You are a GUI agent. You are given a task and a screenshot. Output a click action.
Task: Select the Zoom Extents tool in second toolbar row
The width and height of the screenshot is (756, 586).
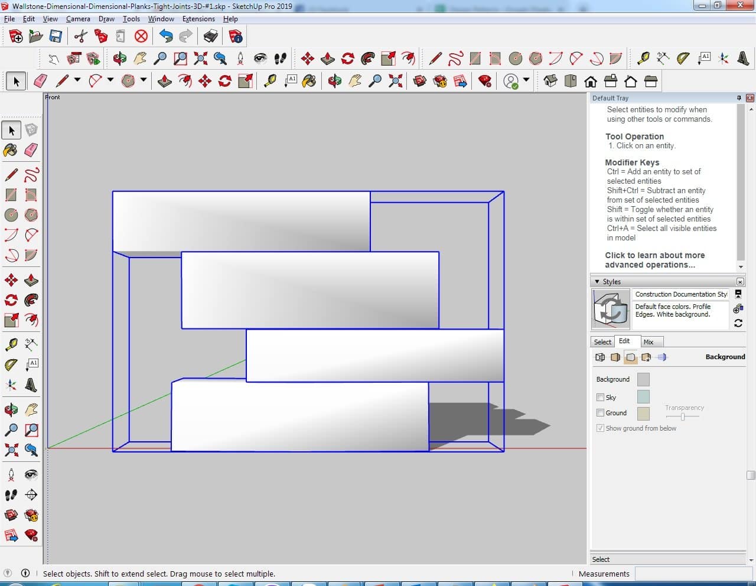pos(201,58)
